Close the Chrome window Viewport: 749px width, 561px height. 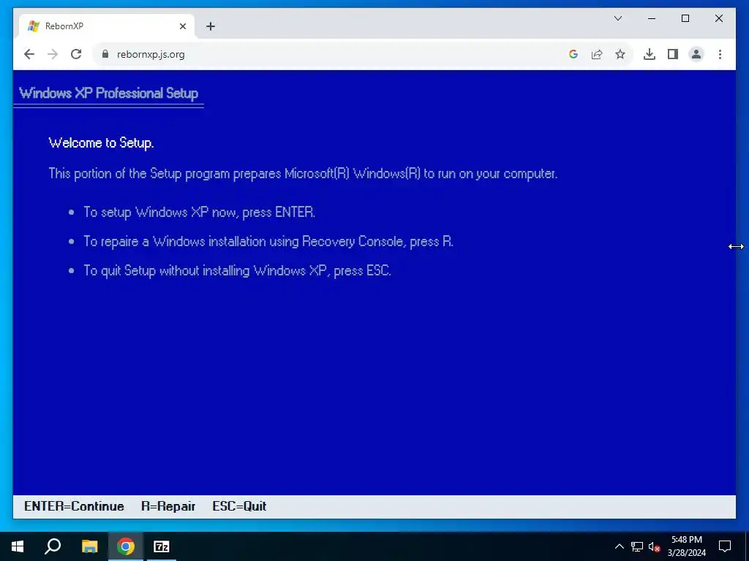click(719, 18)
